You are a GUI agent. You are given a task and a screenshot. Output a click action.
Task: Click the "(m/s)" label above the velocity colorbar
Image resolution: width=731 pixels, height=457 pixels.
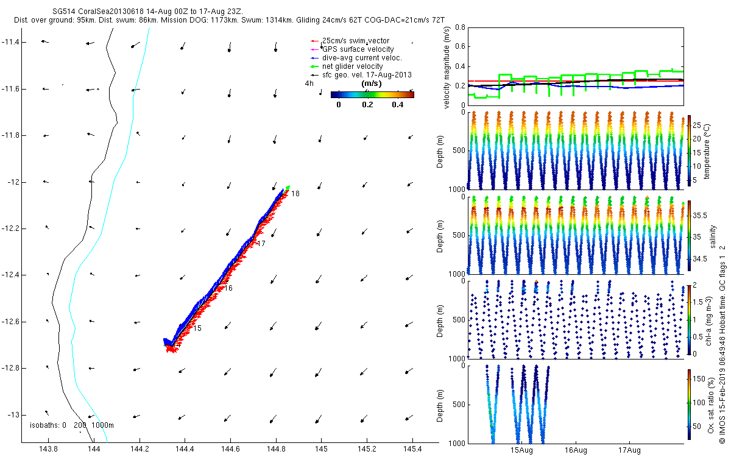(372, 83)
